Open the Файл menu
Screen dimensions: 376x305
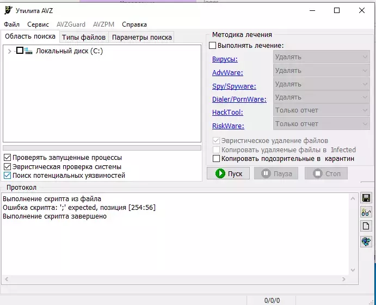click(12, 24)
